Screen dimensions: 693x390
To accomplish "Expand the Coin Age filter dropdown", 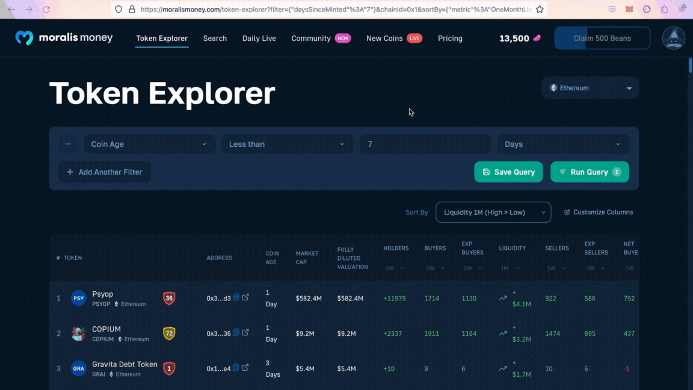I will tap(149, 144).
